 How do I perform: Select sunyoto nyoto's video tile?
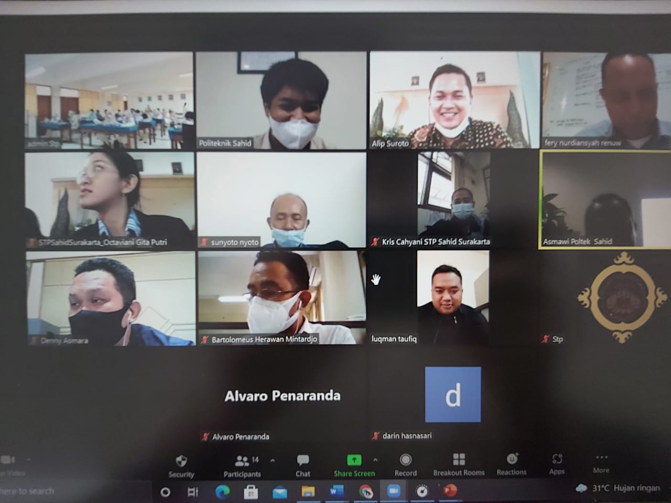282,200
